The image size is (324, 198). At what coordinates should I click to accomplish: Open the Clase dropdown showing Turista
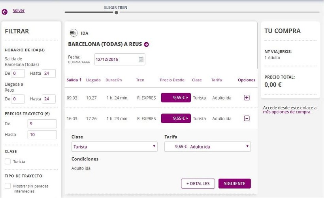click(115, 147)
